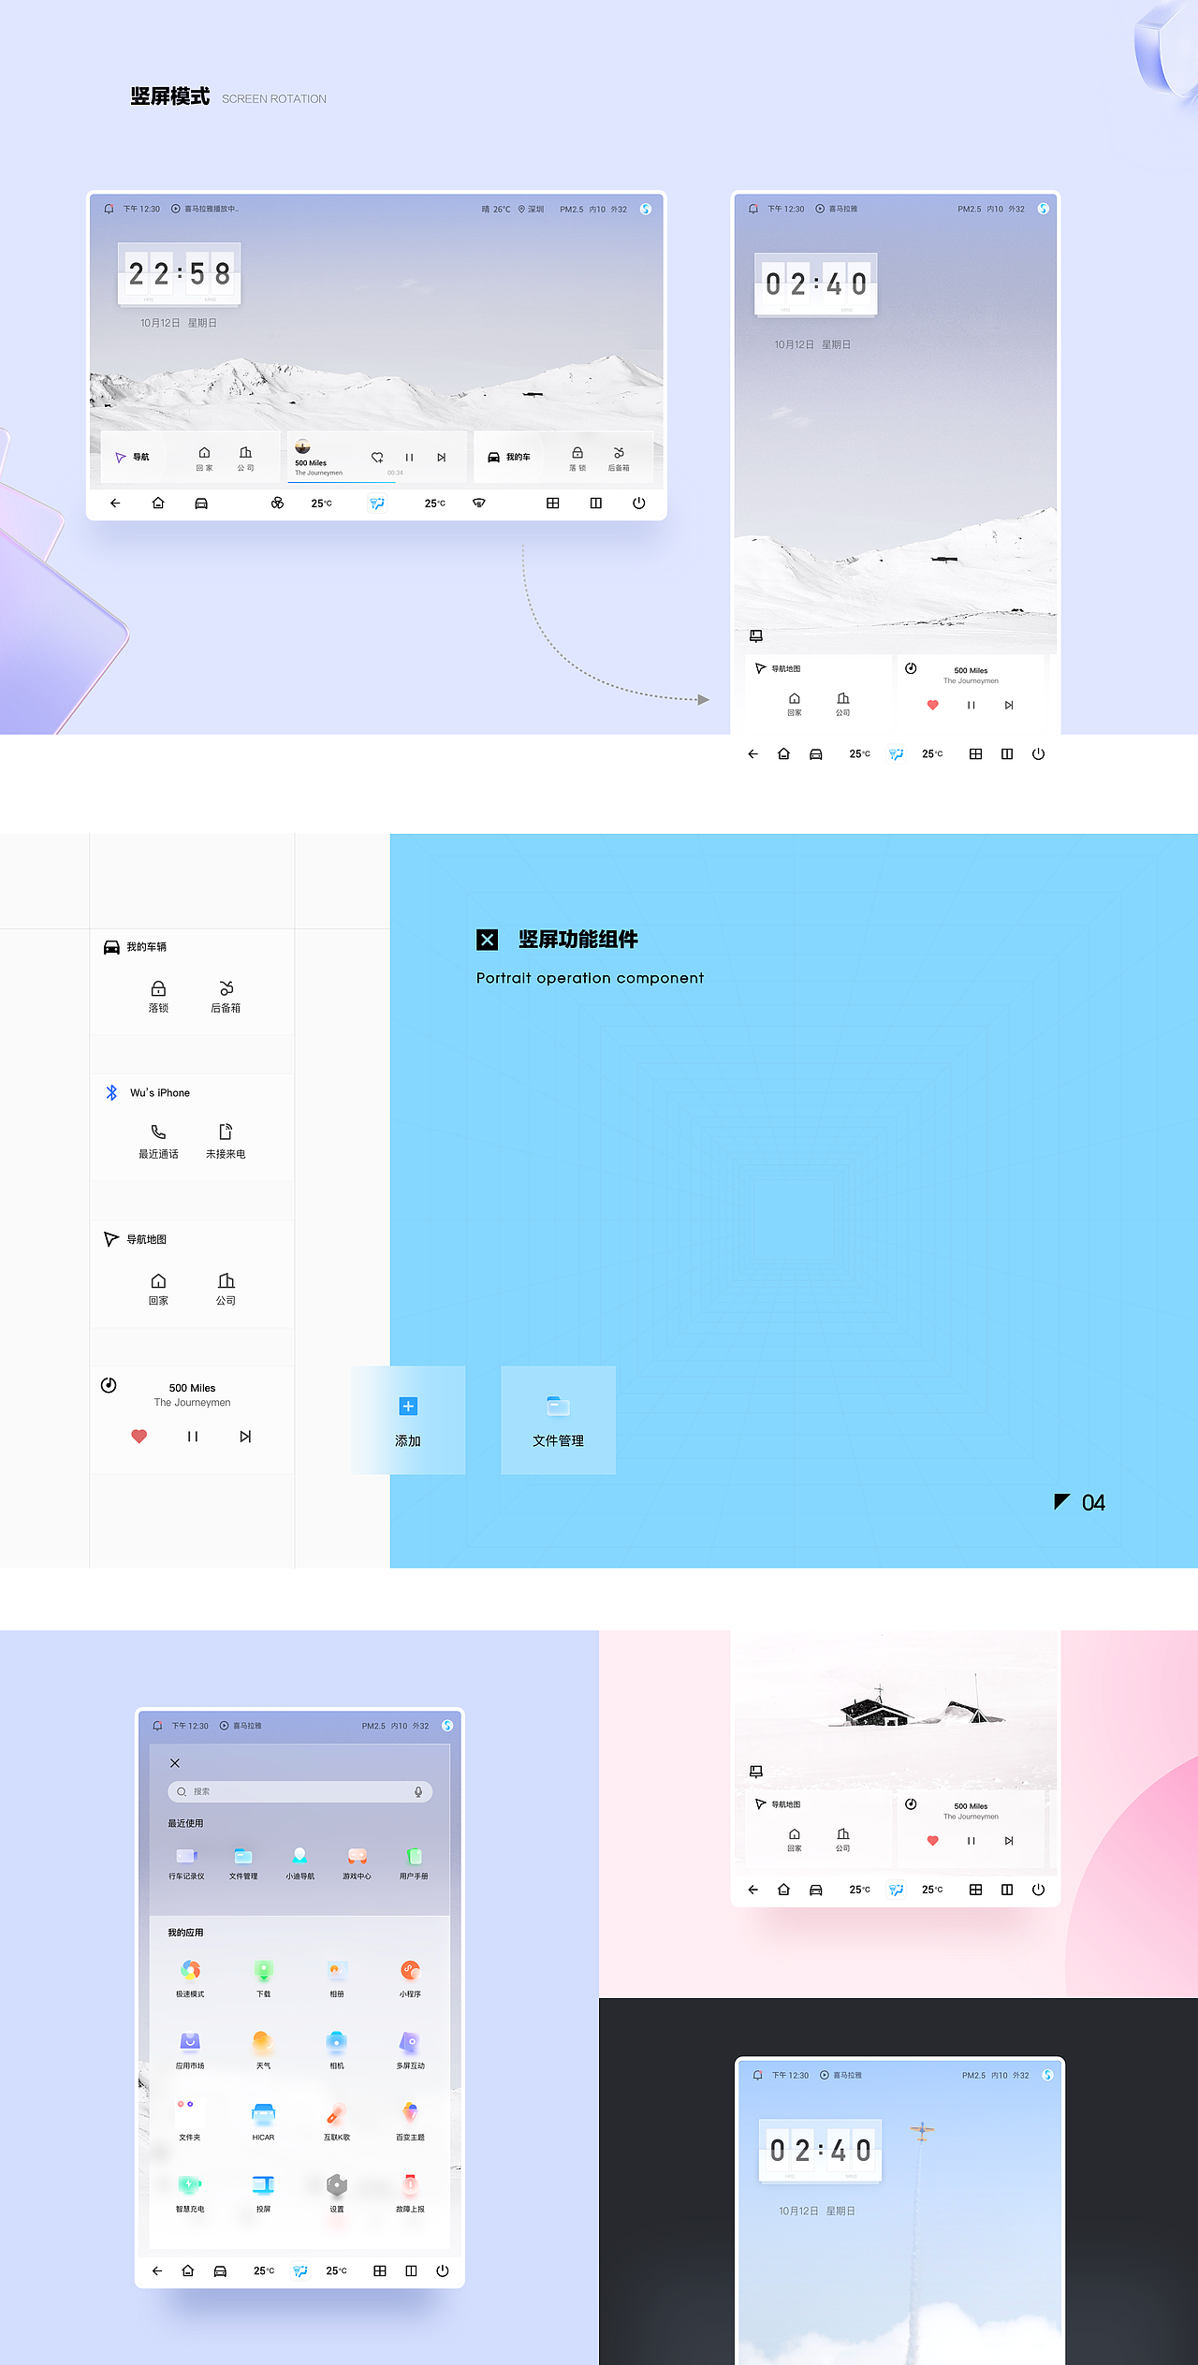Tap voice assistant orb on landscape status bar

[646, 209]
